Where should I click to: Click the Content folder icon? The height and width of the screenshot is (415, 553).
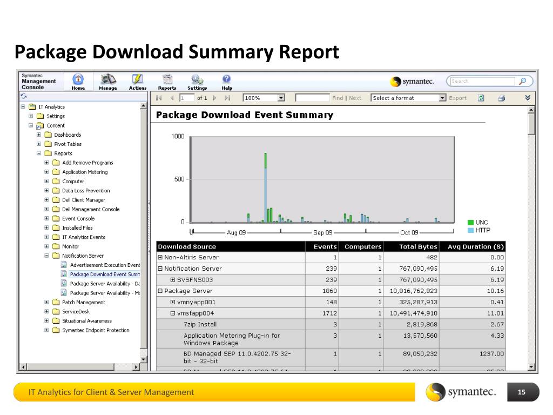pyautogui.click(x=40, y=125)
